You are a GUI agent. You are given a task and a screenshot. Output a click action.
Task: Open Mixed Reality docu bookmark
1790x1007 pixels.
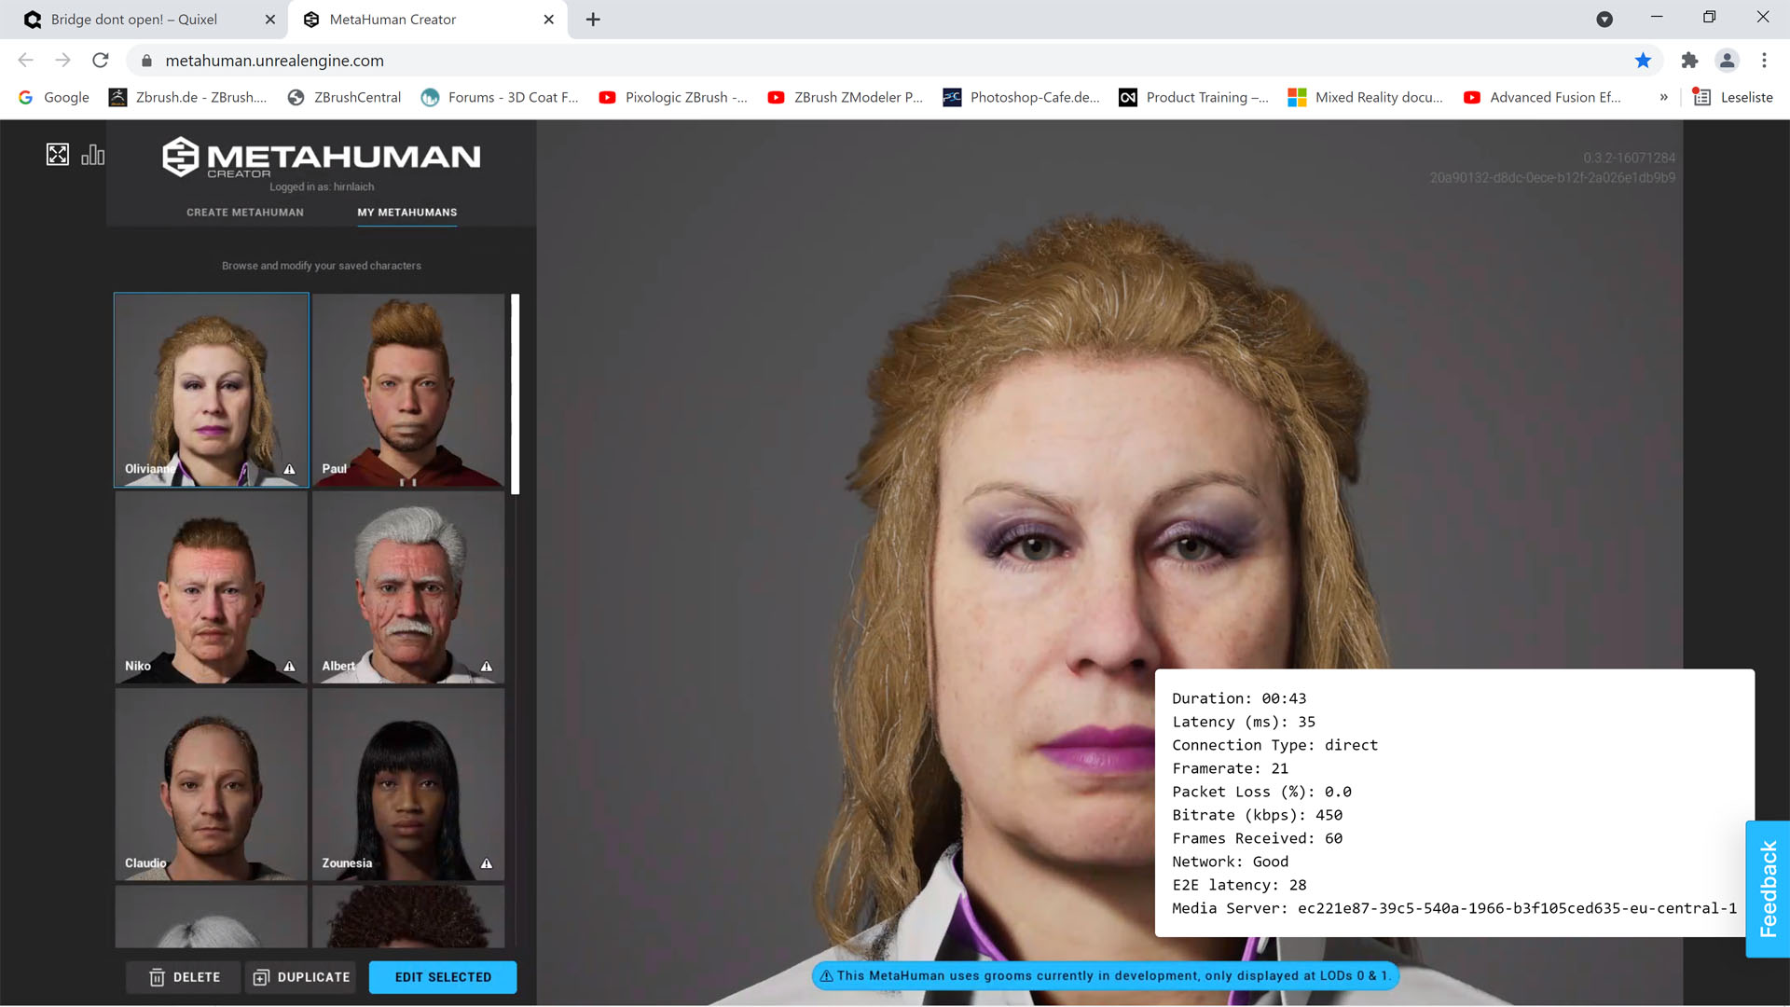(1366, 97)
